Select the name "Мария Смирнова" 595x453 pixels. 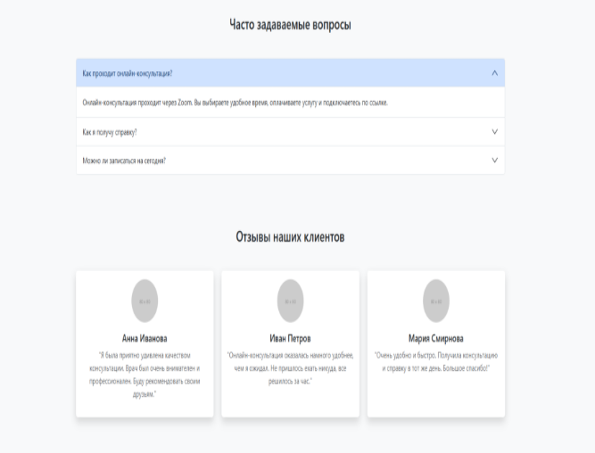(436, 338)
